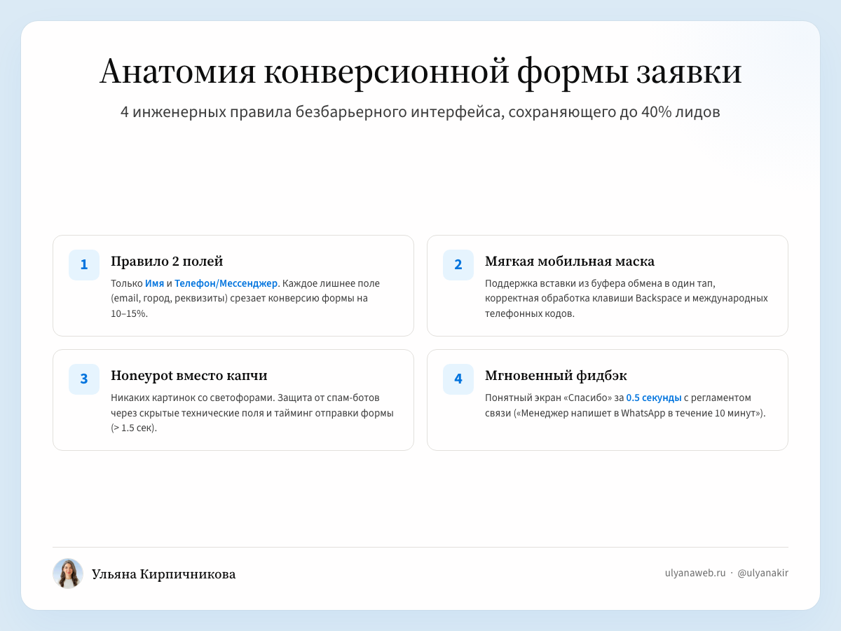Click the number 4 badge
The image size is (841, 631).
[458, 379]
